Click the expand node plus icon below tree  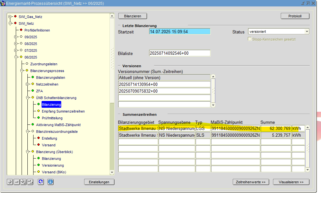point(10,182)
